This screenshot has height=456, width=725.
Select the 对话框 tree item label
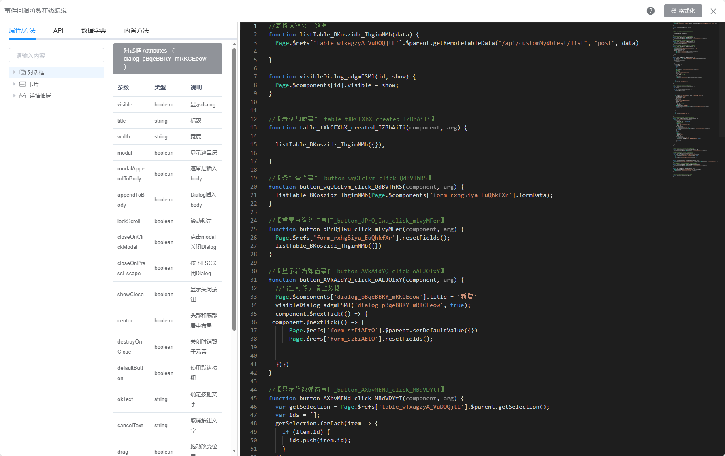[x=36, y=72]
